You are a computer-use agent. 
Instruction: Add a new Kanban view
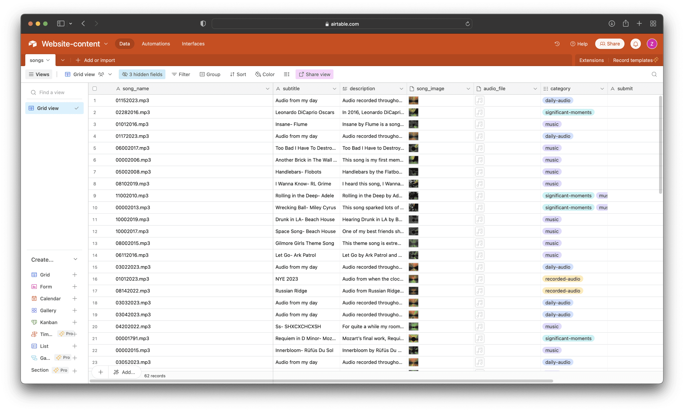coord(75,322)
